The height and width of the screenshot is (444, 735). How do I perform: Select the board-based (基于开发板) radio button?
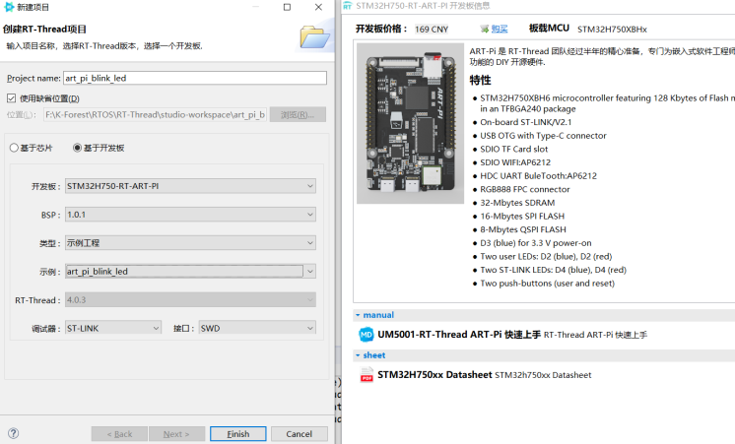[x=78, y=148]
